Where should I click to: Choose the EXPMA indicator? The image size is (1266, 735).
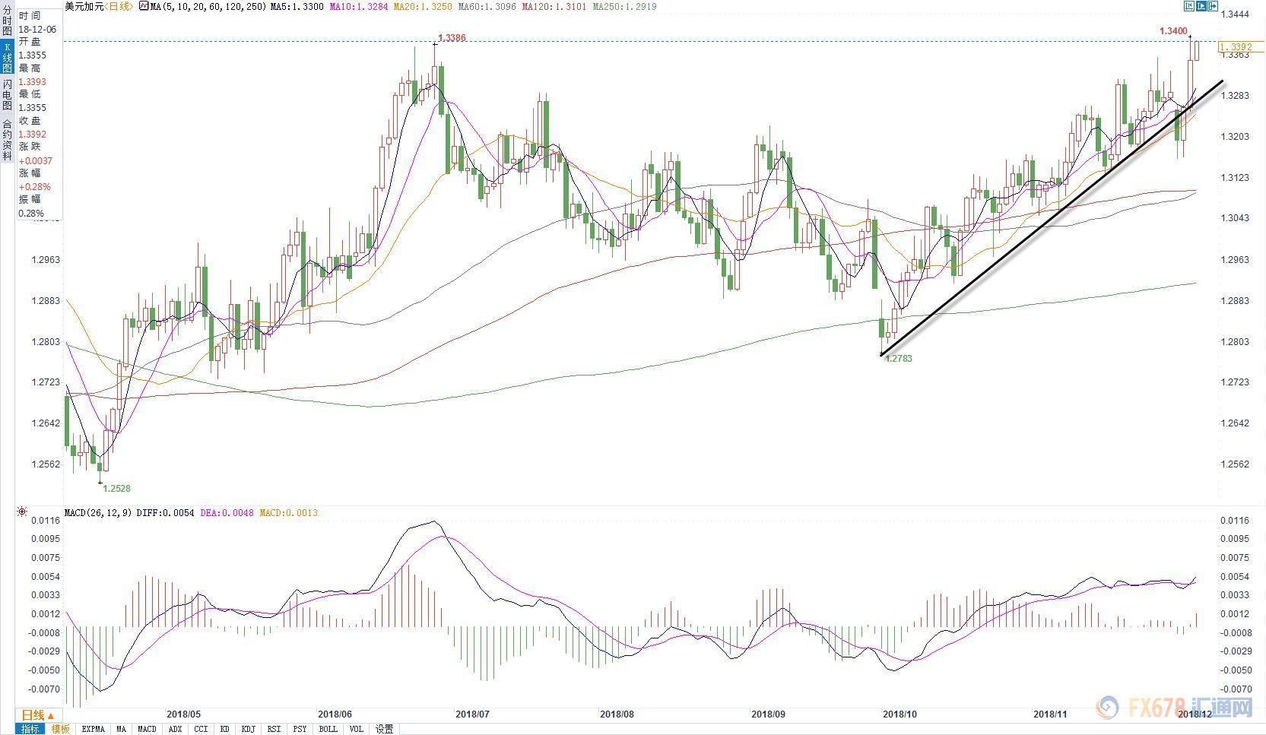[x=93, y=729]
